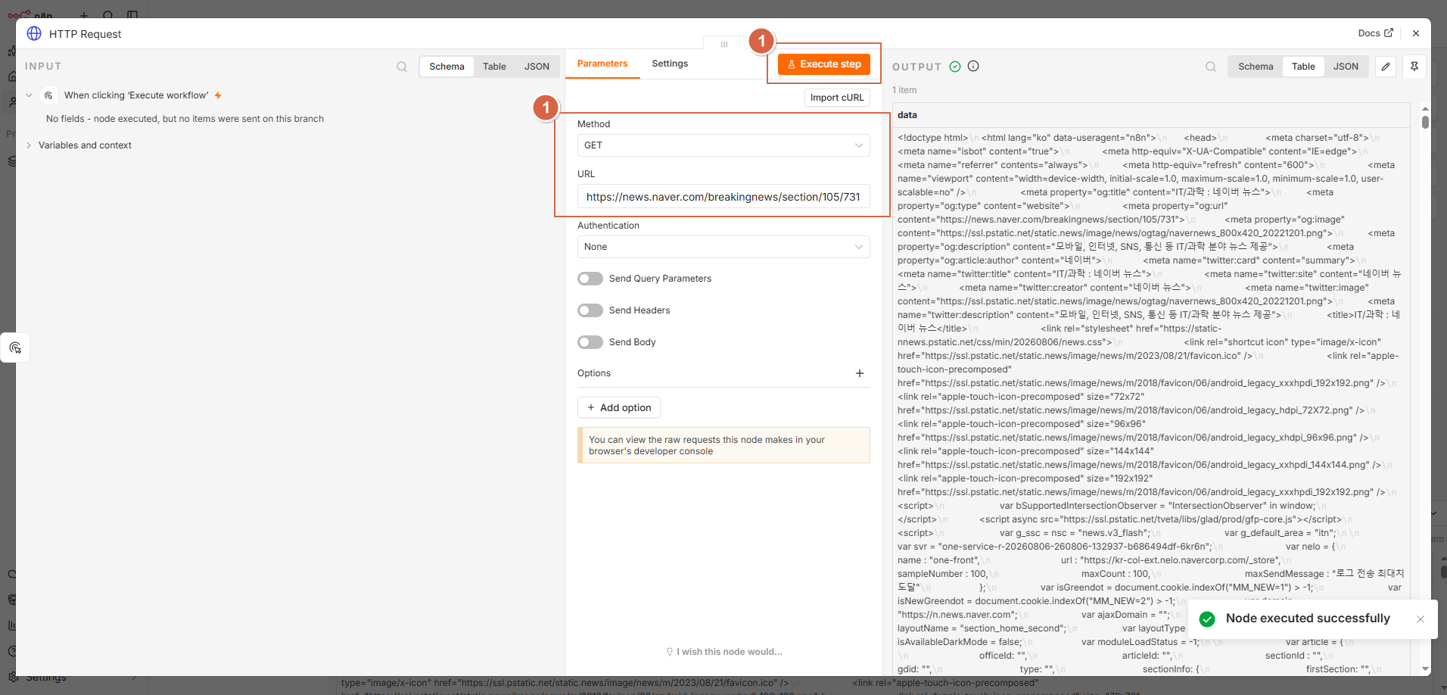Screen dimensions: 1447x695
Task: Click the Execute step button
Action: (x=824, y=64)
